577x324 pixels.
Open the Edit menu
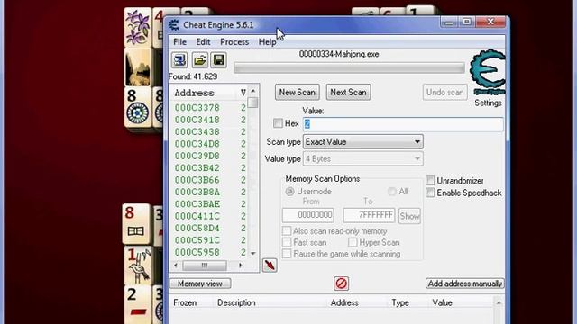(203, 42)
